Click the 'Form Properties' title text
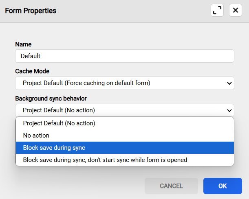249x199 pixels. coord(31,11)
